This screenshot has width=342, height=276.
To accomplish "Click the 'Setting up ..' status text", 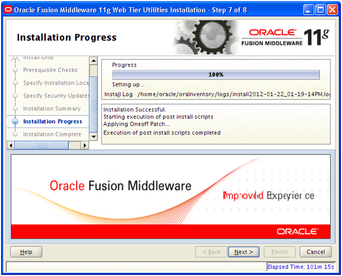I will pos(129,84).
